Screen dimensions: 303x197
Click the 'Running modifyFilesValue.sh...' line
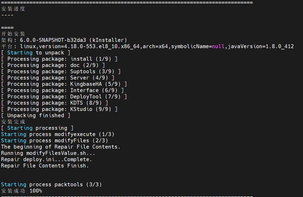coord(48,153)
